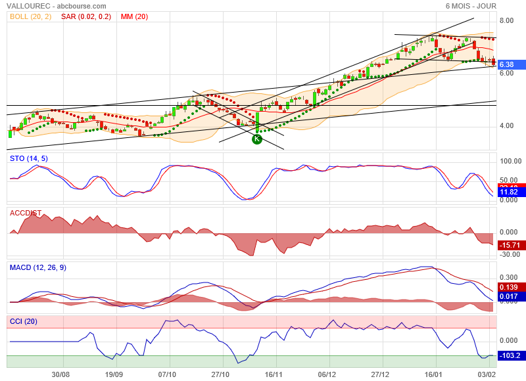Click the 16/01 date label
526x381 pixels.
click(x=433, y=374)
